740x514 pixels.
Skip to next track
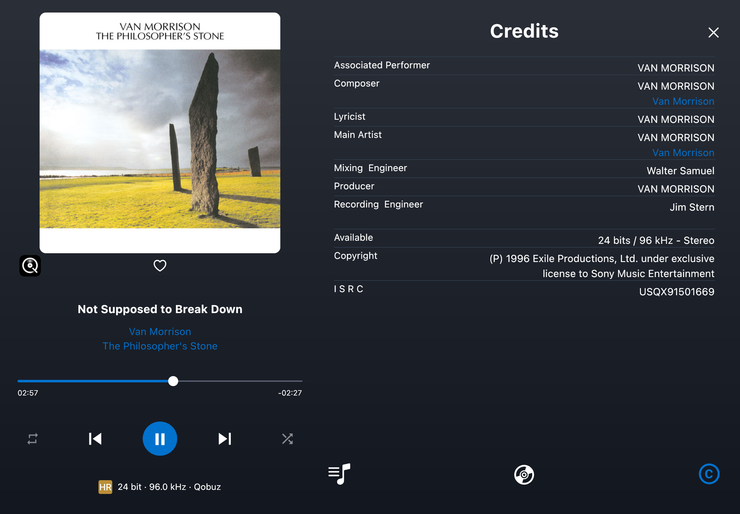[225, 439]
